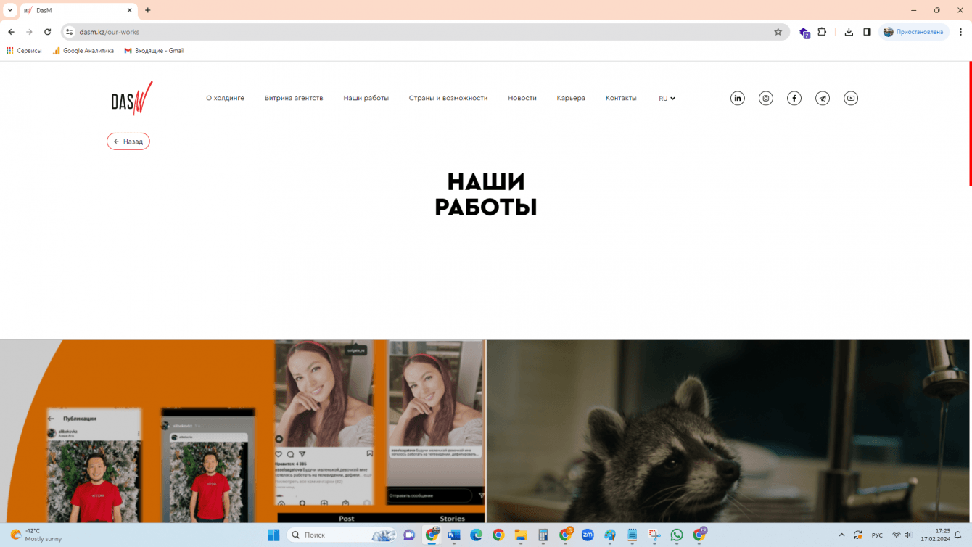Open the DasM Facebook icon
972x547 pixels.
794,98
